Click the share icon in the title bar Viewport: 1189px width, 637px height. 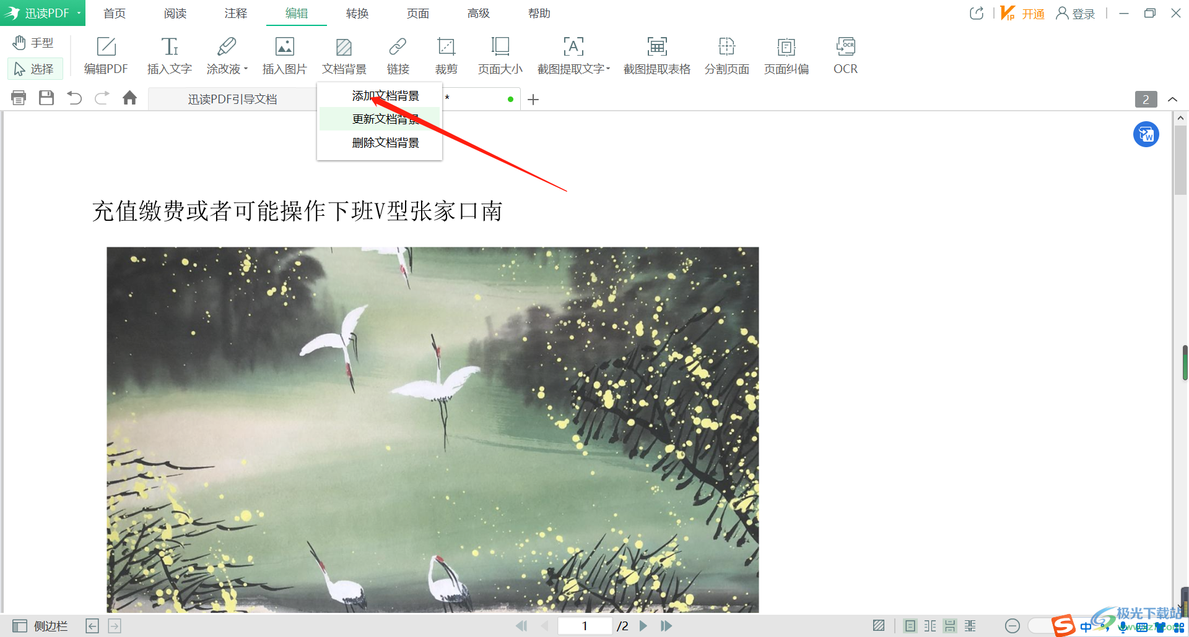click(977, 13)
